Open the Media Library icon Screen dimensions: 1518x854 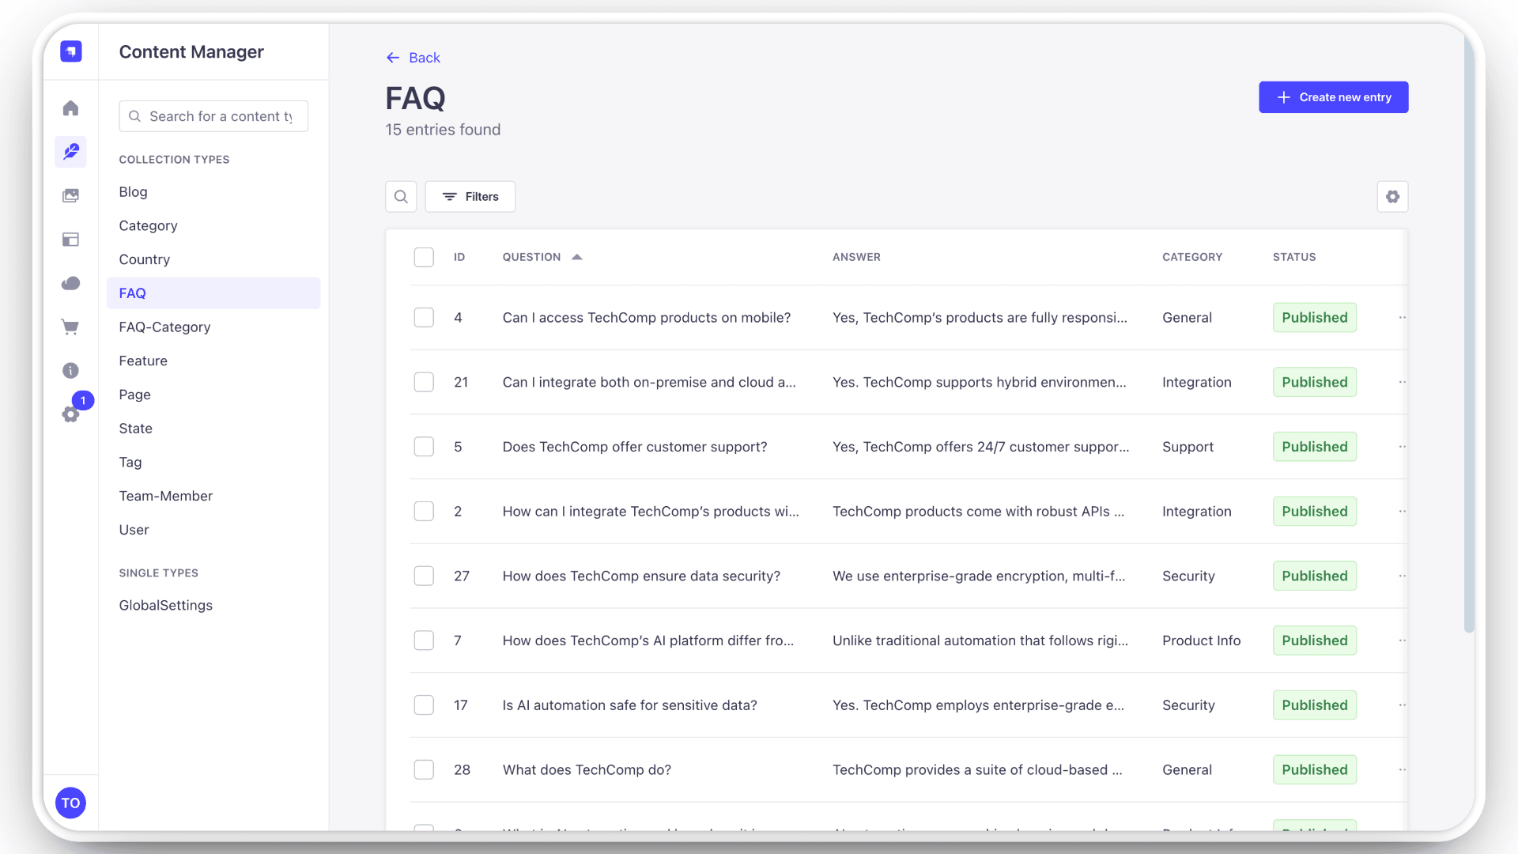tap(71, 195)
